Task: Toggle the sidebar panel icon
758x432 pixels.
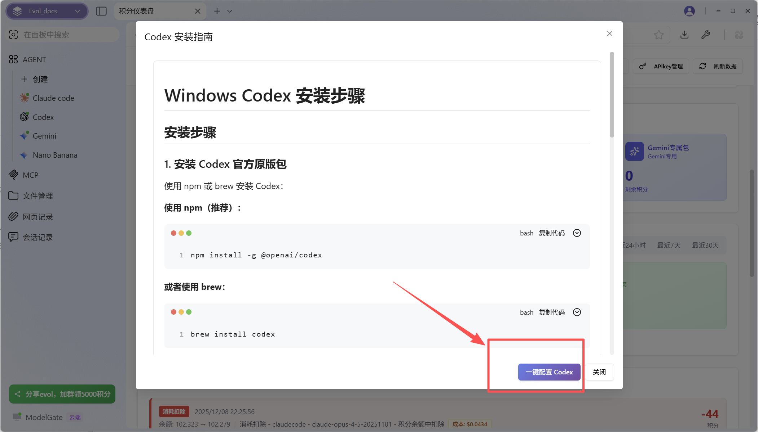Action: 101,11
